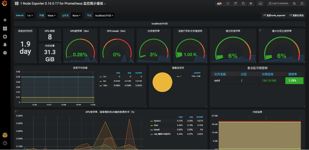Click the 磁盘总空间 panel title

coord(178,68)
